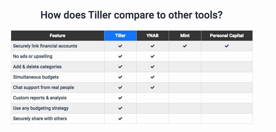The height and width of the screenshot is (132, 276).
Task: Select the highlighted Tiller column header
Action: (120, 36)
